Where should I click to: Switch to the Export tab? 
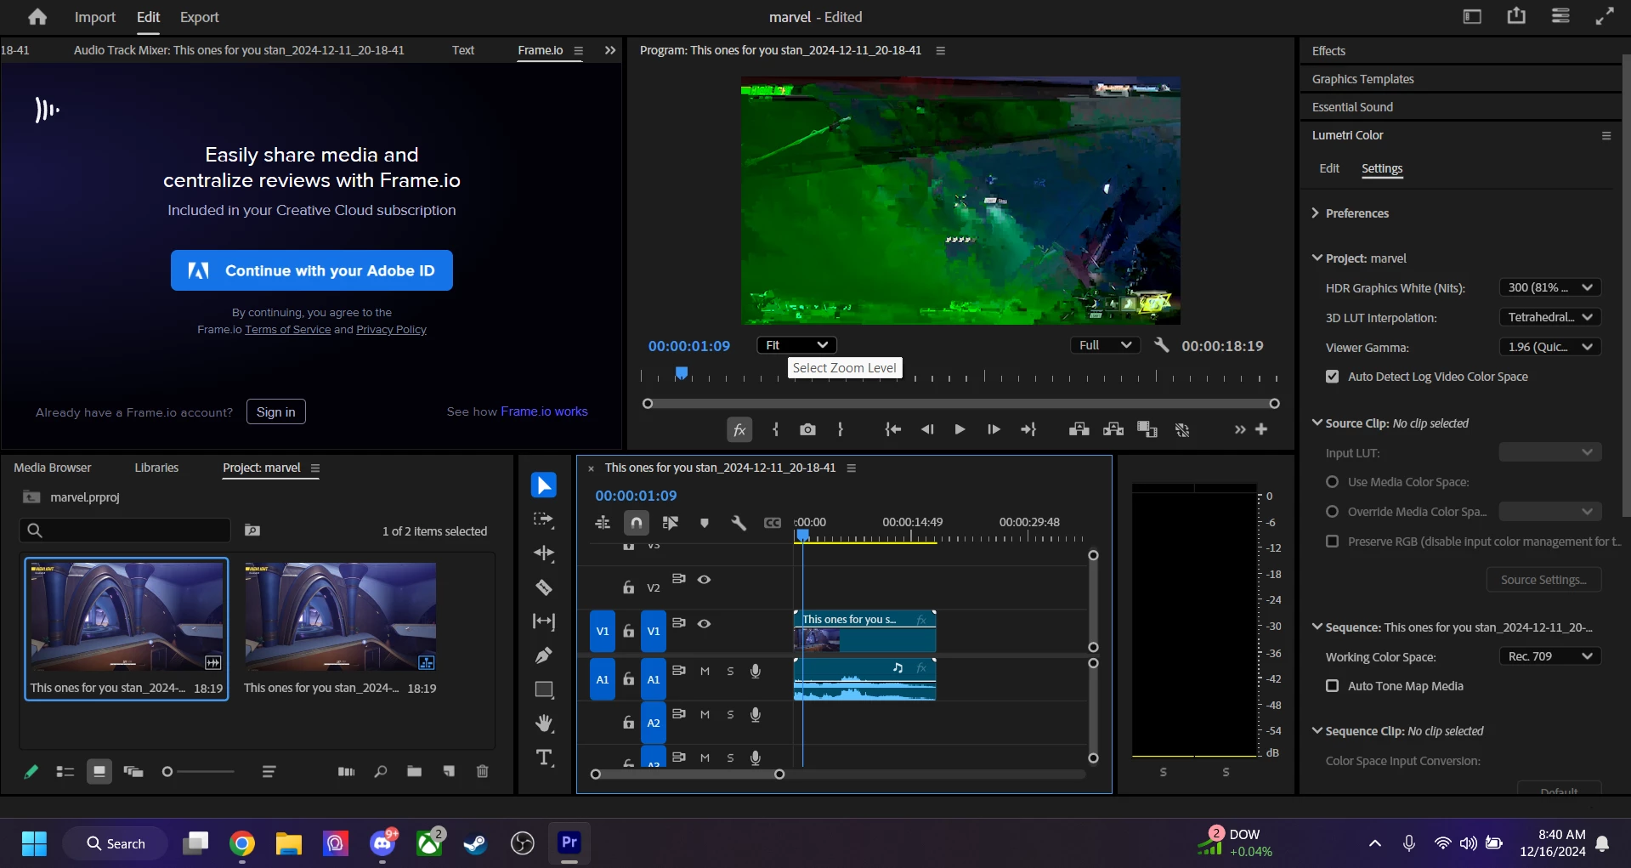coord(199,17)
